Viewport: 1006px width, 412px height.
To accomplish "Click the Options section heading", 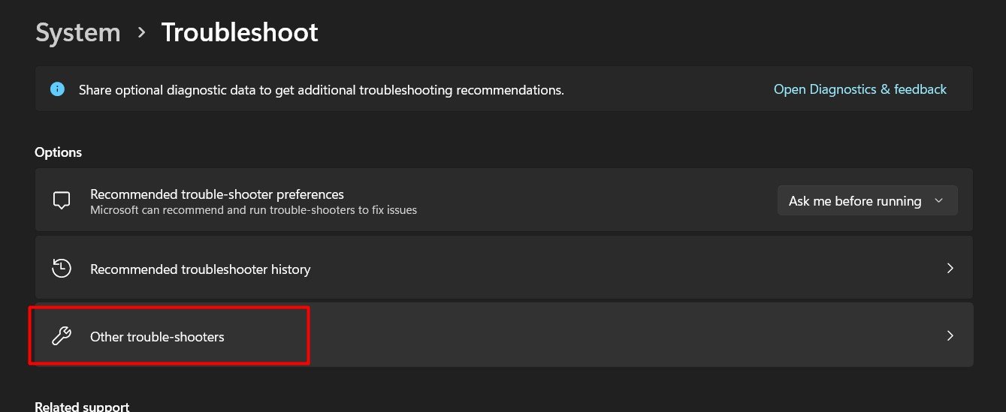I will tap(58, 152).
